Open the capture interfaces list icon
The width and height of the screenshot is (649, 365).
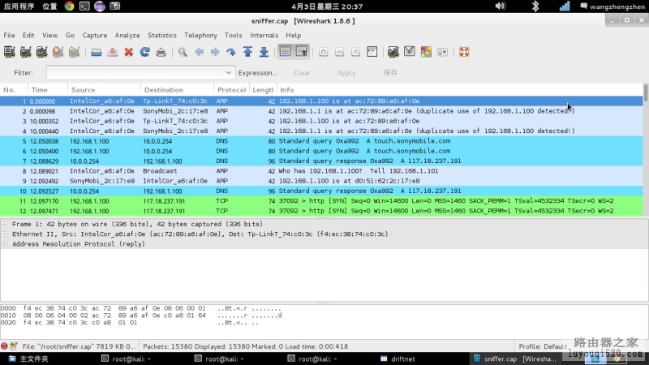click(x=9, y=52)
